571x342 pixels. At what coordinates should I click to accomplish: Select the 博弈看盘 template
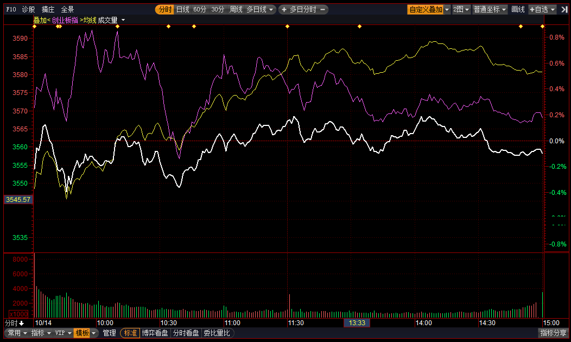click(155, 333)
